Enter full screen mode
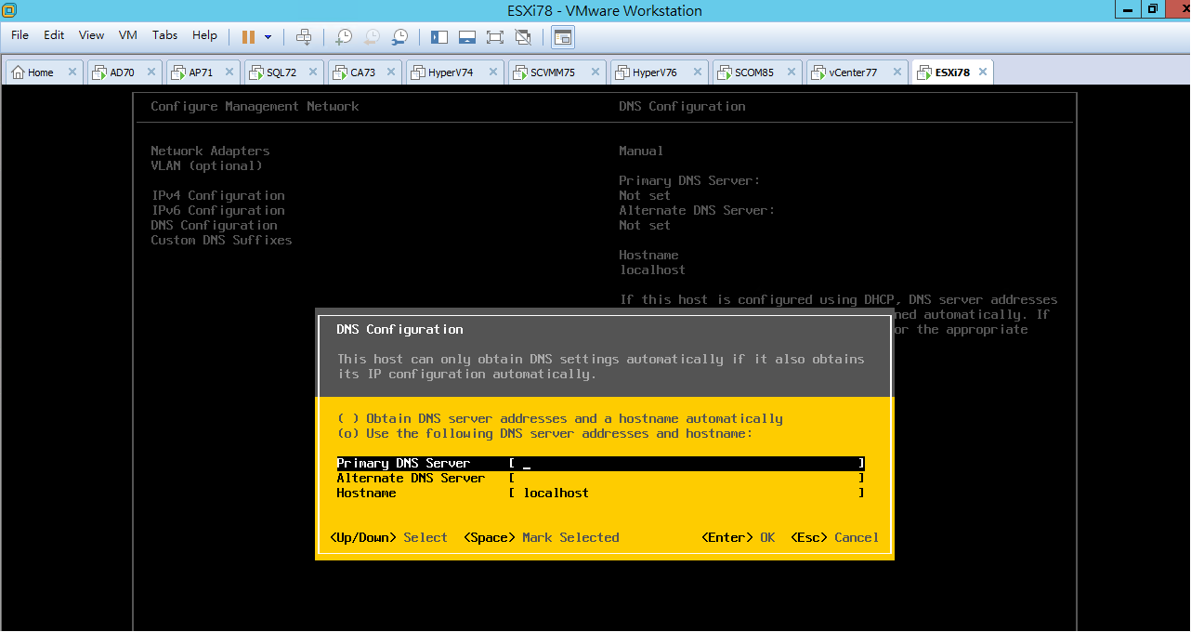Image resolution: width=1191 pixels, height=632 pixels. (495, 36)
